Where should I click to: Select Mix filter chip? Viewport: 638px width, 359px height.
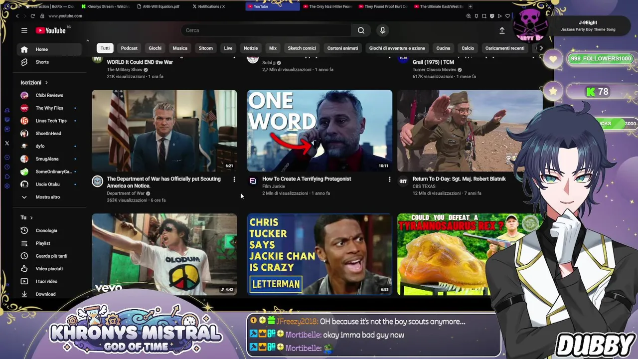273,48
